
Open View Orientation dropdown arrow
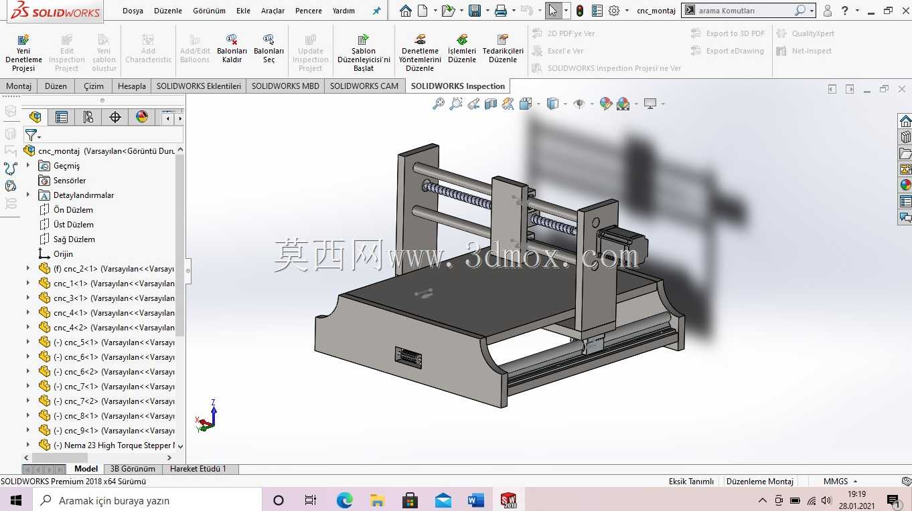pos(538,104)
